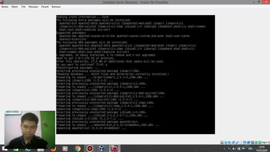Screen dimensions: 270x152
Task: Click the processor status icon in VirtualBox
Action: [x=252, y=142]
